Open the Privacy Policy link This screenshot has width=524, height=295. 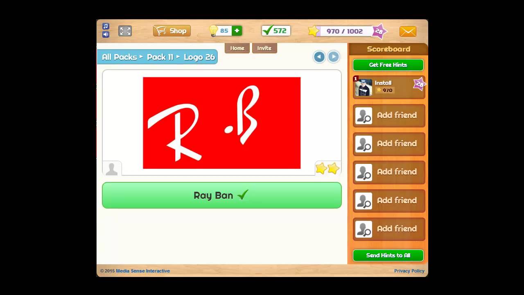(x=409, y=271)
